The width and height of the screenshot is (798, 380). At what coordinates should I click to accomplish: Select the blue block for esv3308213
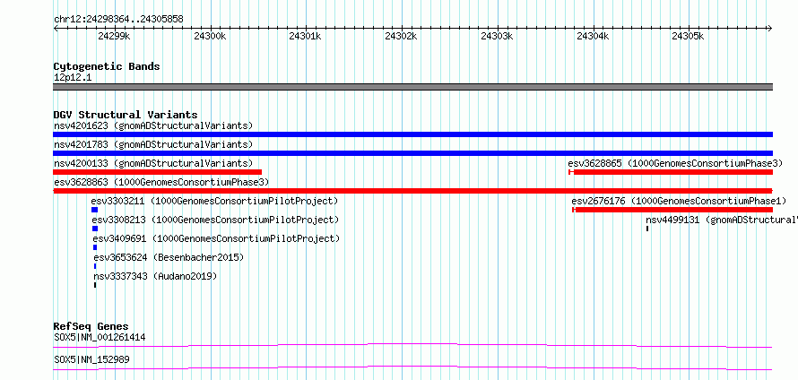click(95, 229)
